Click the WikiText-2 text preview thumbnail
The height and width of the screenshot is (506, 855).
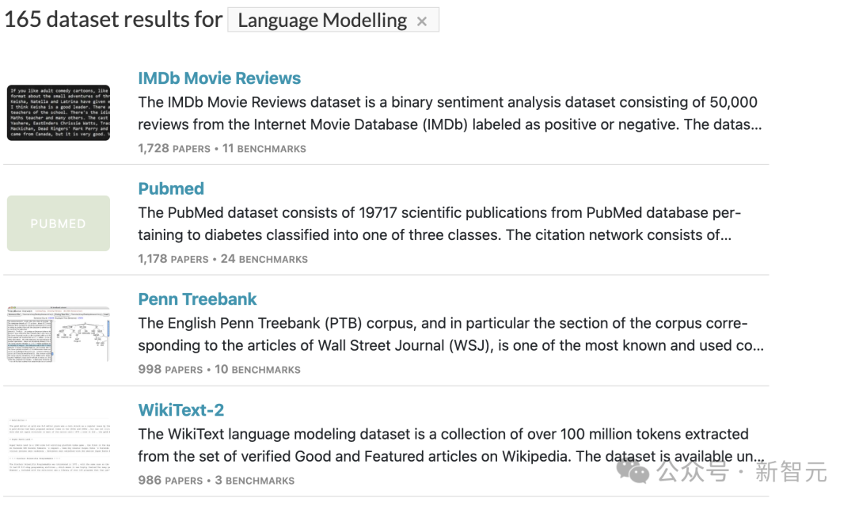(59, 444)
